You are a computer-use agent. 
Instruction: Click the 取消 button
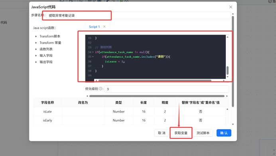[162, 133]
